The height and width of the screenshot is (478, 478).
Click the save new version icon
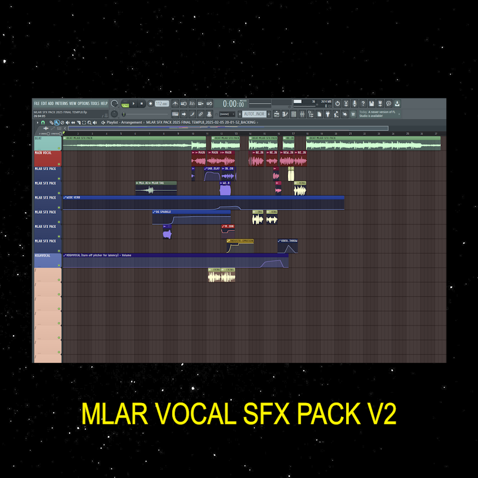coord(380,104)
